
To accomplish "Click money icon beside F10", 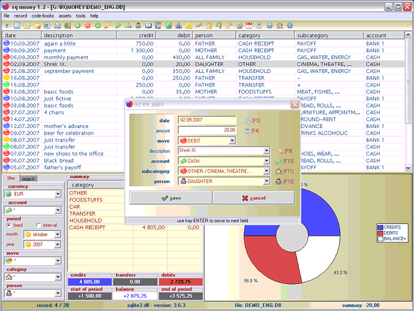I will pyautogui.click(x=279, y=161).
